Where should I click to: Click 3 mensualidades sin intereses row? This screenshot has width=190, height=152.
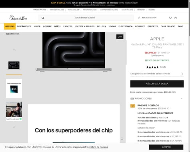[160, 132]
